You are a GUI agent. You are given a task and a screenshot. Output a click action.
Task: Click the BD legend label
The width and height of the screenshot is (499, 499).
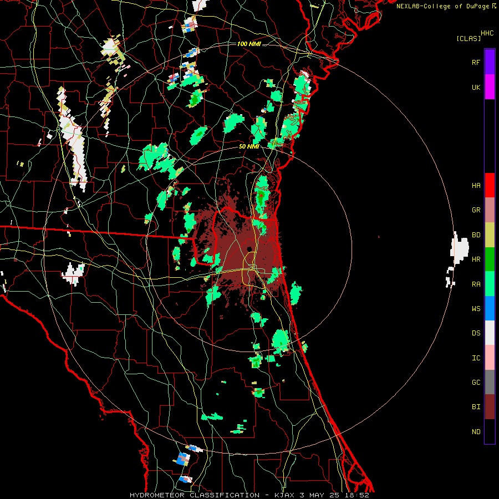point(476,235)
